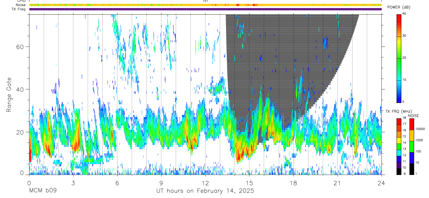Click the 0 tick on the Range Gate axis
The image size is (429, 198).
coord(22,173)
